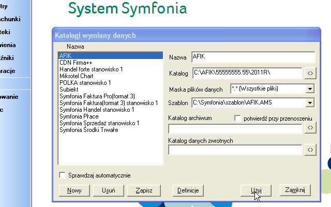Click the Usuń button
This screenshot has width=331, height=207.
[x=109, y=190]
